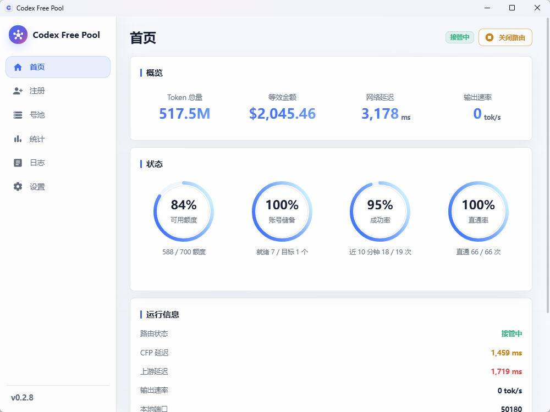Click the 就绪 7 / 目标 1 个 text
Screen dimensions: 550x412
click(x=282, y=252)
